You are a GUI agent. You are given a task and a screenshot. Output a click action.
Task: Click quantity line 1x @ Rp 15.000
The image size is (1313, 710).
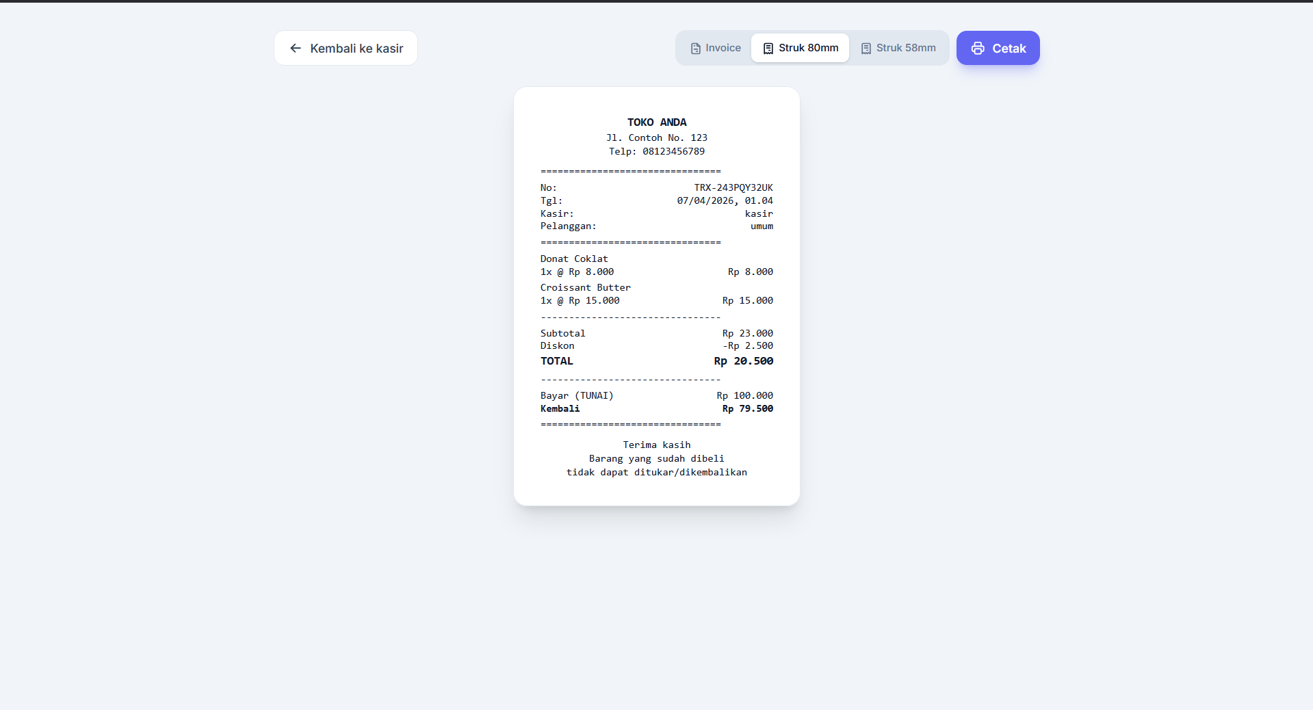coord(580,300)
